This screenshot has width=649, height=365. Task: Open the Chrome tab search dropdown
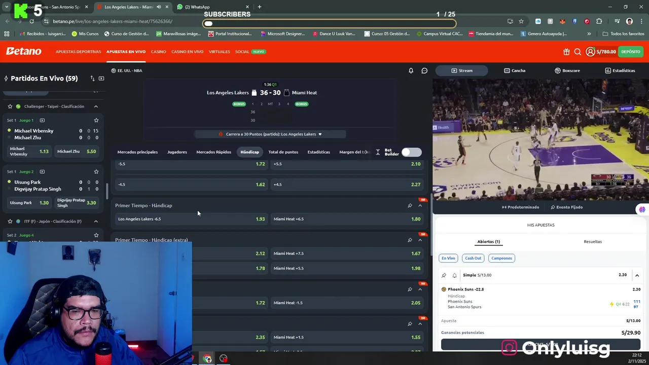coord(6,7)
